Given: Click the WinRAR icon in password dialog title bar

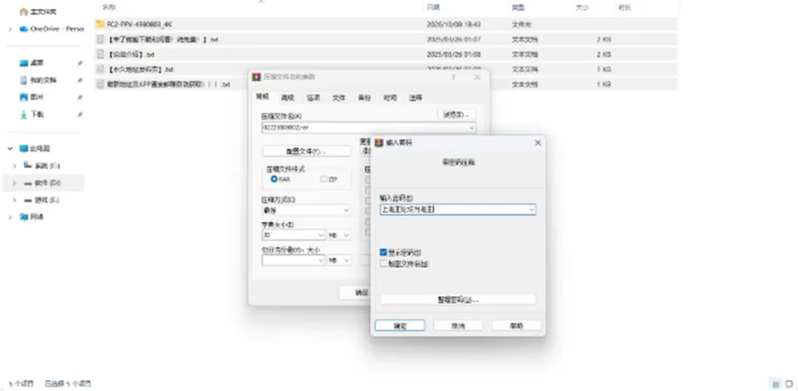Looking at the screenshot, I should coord(379,143).
